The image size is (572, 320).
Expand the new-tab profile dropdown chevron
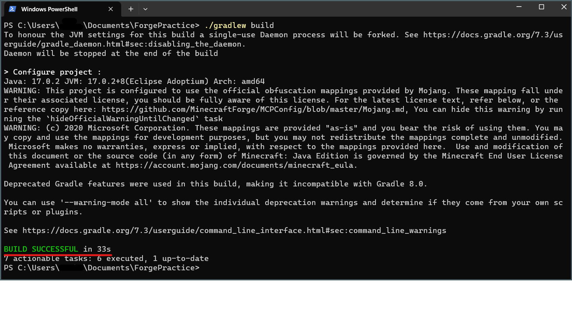coord(145,9)
